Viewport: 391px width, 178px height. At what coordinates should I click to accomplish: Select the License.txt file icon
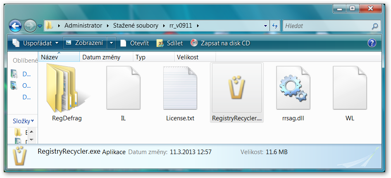coord(180,87)
